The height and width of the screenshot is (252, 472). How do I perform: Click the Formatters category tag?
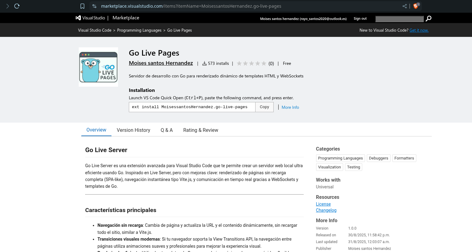pos(404,158)
